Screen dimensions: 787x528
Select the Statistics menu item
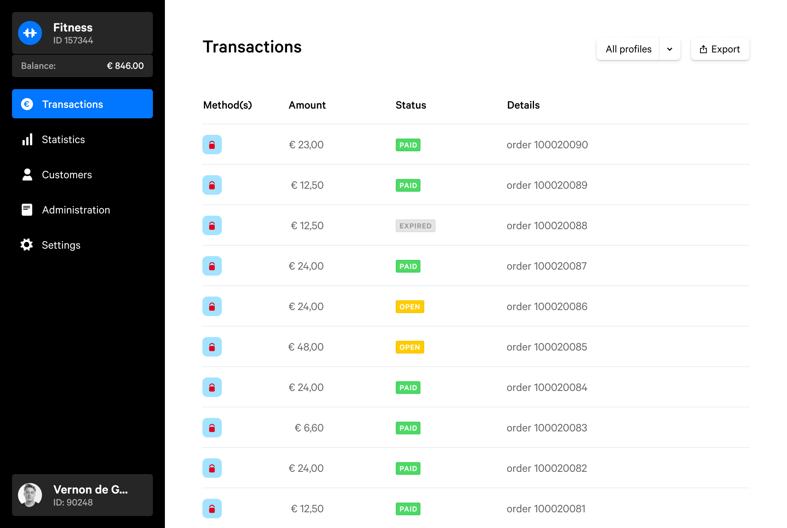pos(82,139)
